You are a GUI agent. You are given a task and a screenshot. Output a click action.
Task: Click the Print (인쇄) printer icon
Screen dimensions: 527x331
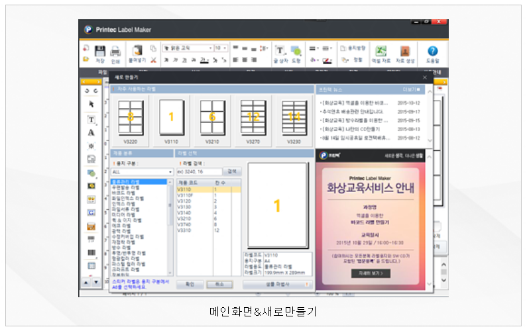115,51
